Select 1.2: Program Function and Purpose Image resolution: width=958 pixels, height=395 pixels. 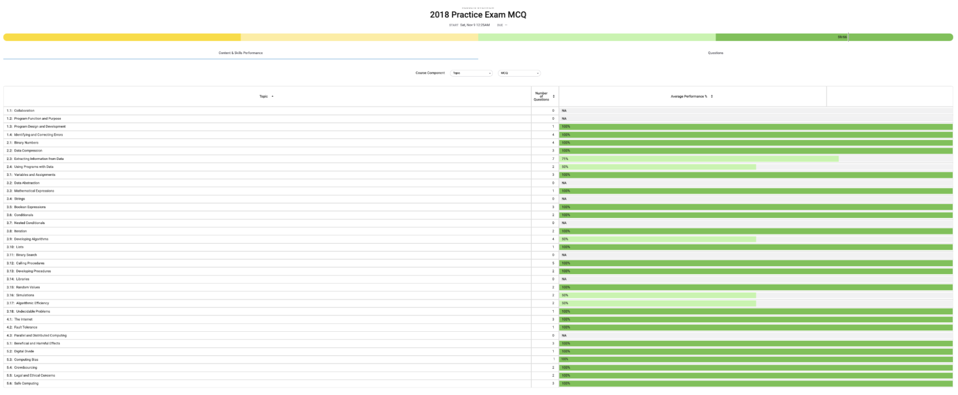click(33, 119)
